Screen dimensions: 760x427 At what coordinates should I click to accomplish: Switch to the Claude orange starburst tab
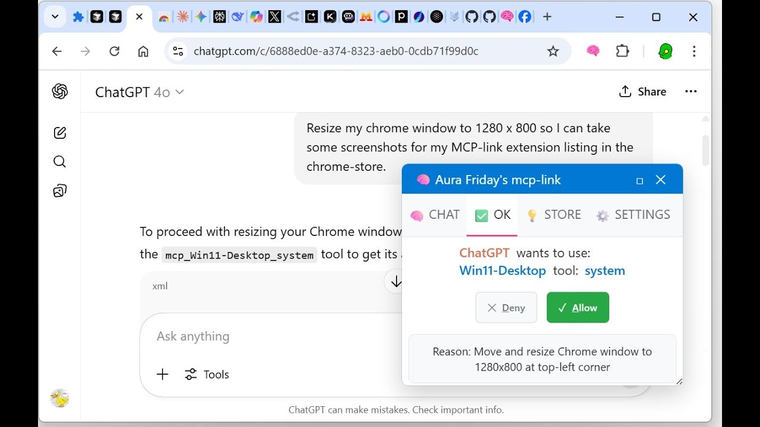tap(183, 17)
